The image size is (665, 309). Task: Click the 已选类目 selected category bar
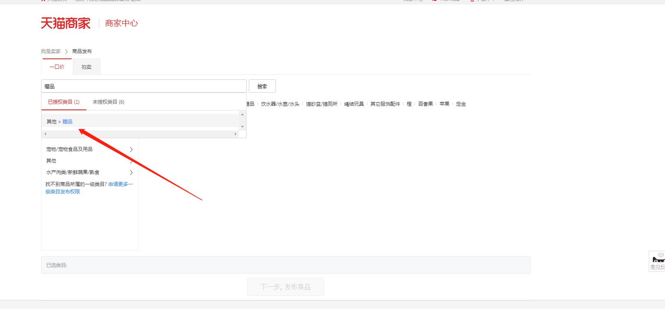point(286,265)
